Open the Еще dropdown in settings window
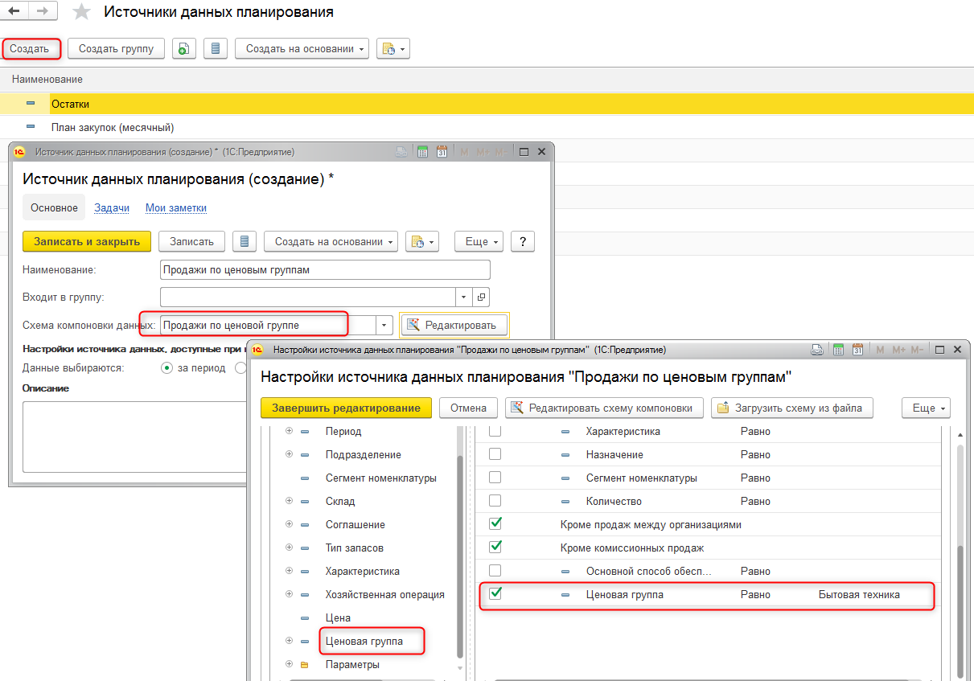Image resolution: width=974 pixels, height=681 pixels. (927, 408)
